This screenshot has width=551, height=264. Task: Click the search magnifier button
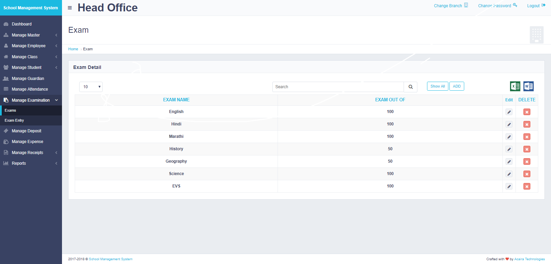(x=410, y=87)
